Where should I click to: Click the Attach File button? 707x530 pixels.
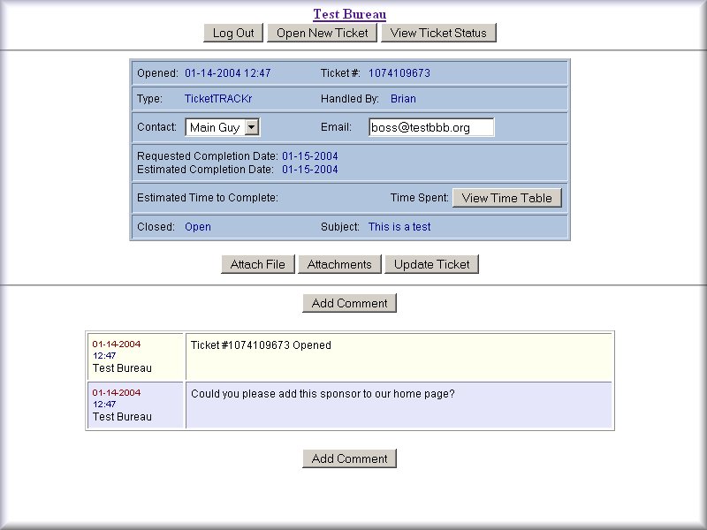point(257,264)
